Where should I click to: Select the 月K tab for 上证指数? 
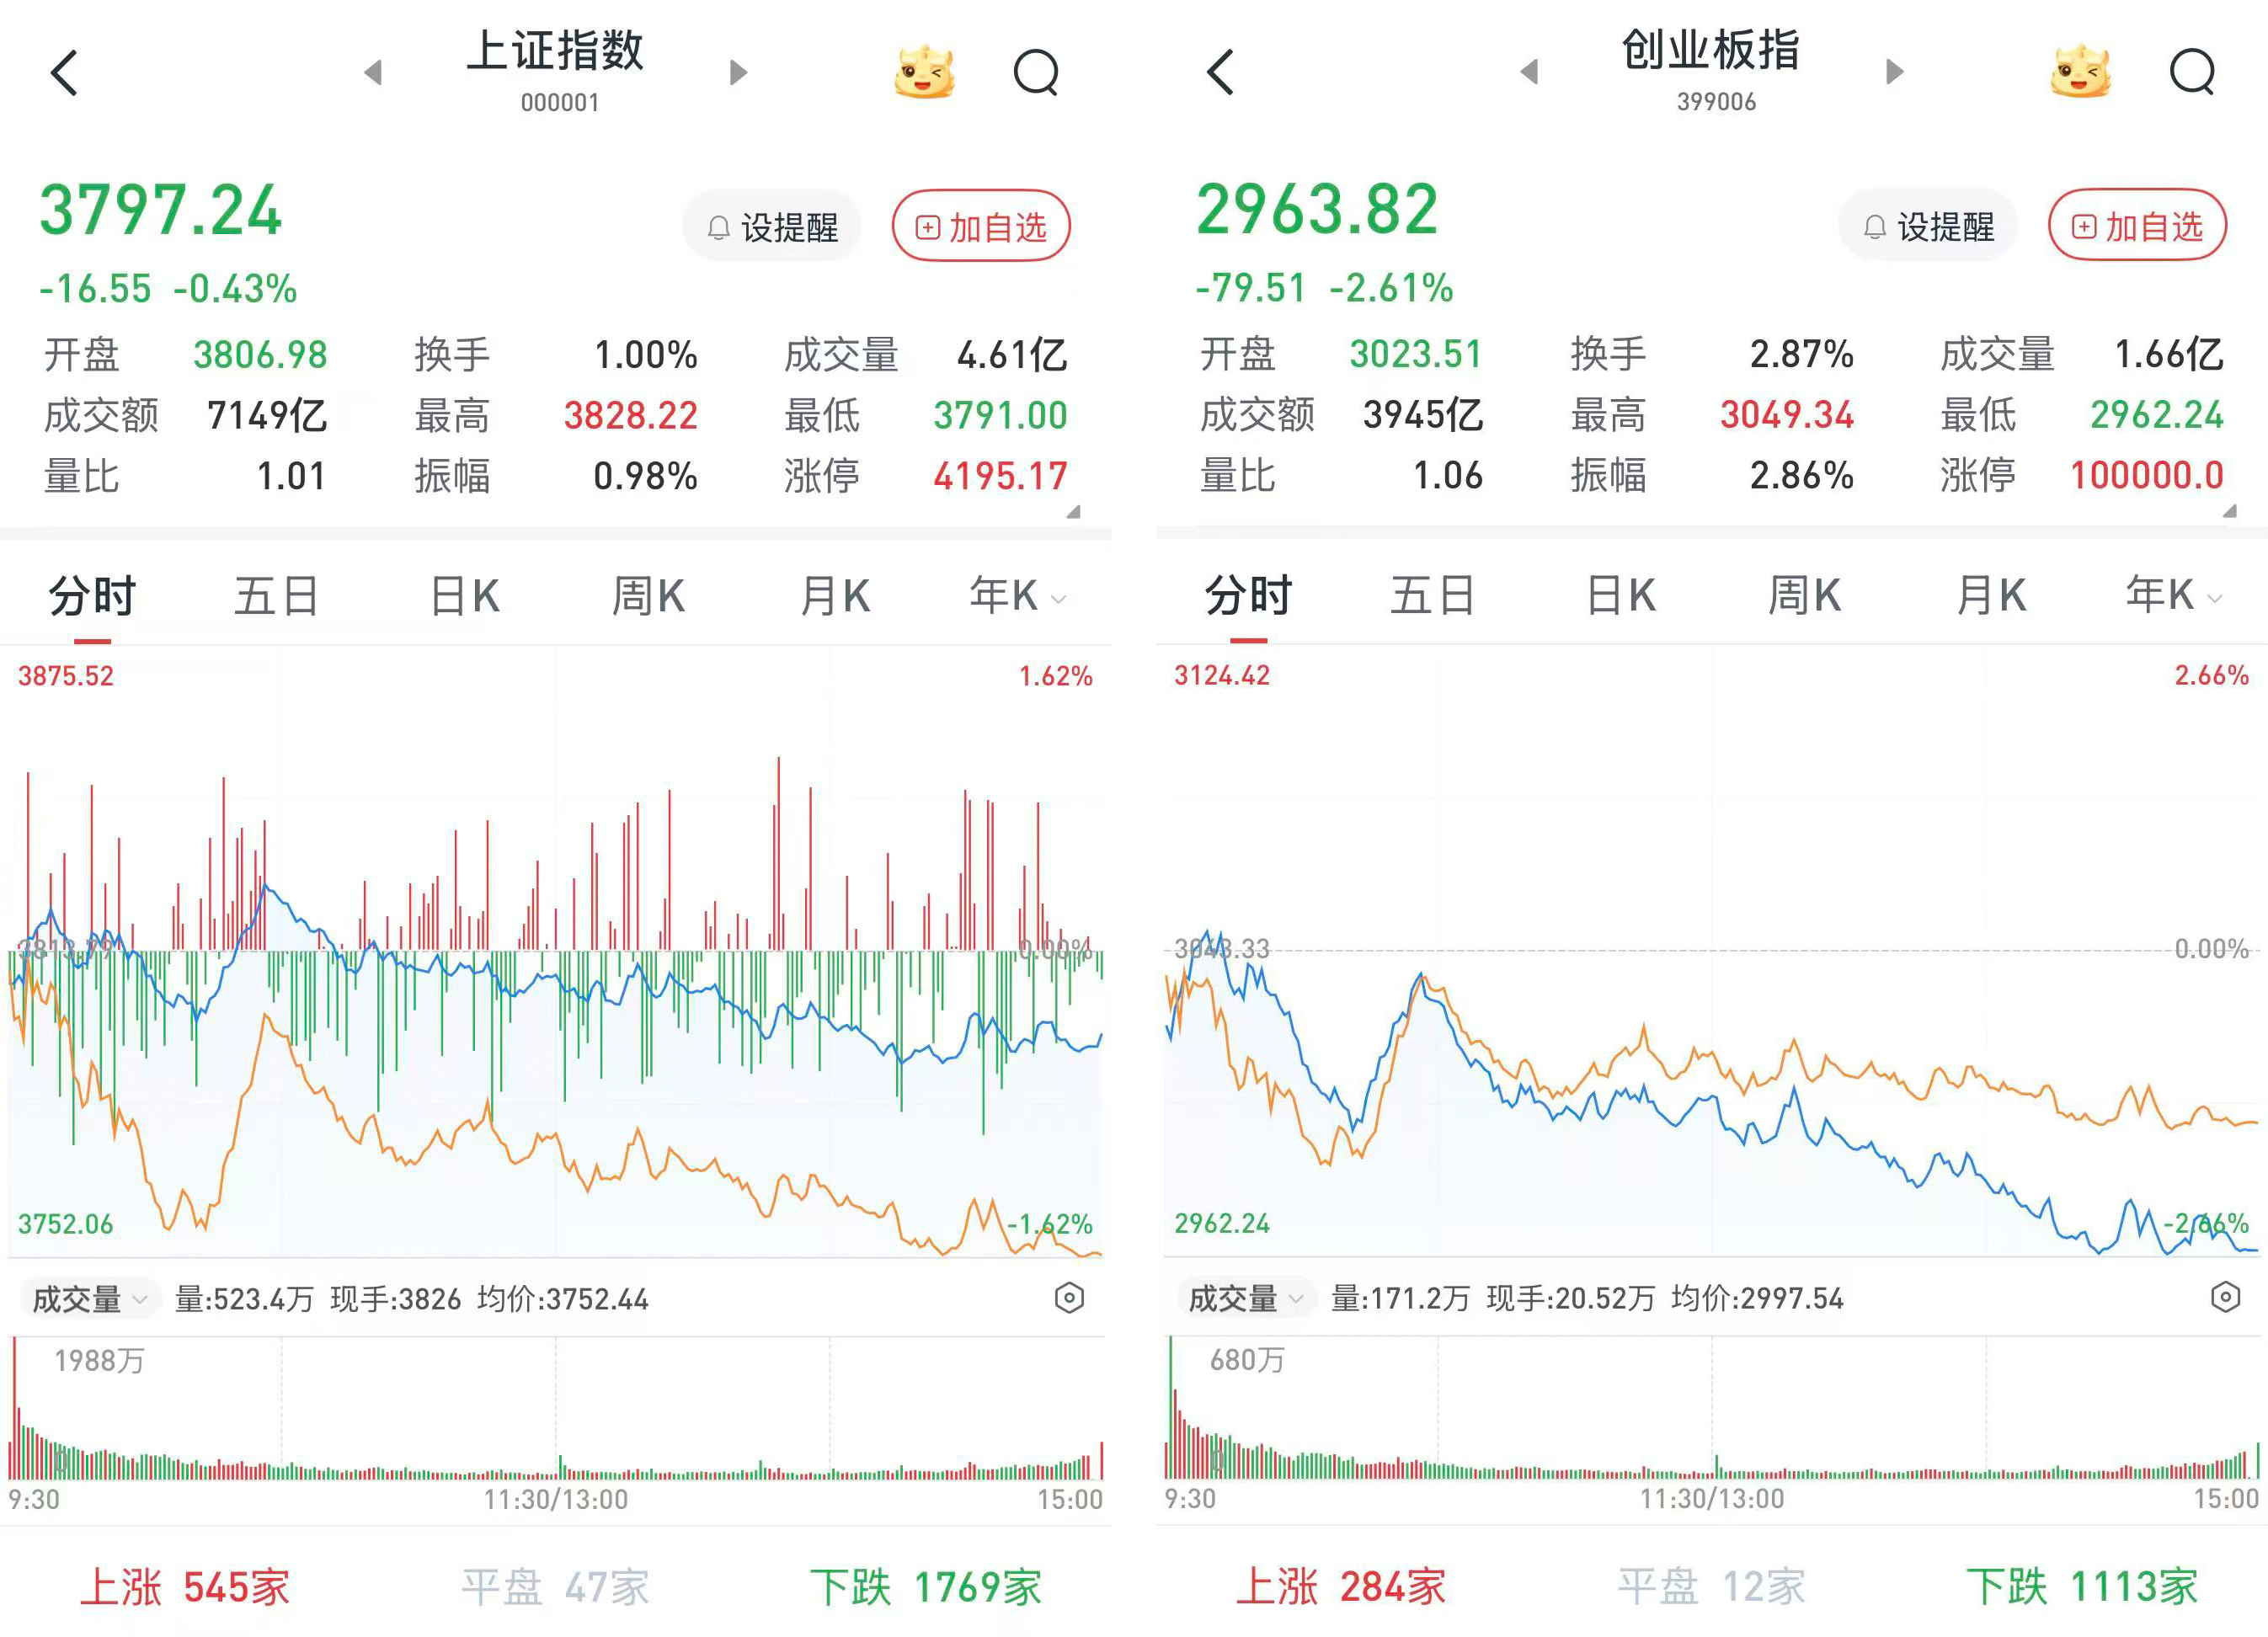pyautogui.click(x=835, y=596)
